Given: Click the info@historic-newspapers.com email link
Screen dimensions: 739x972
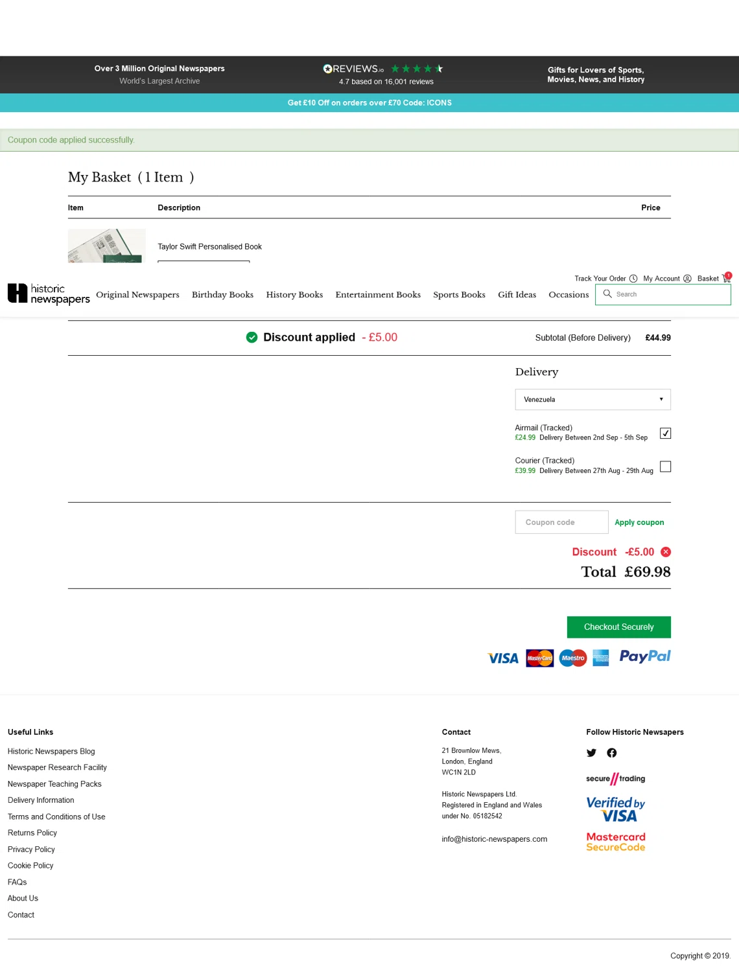Looking at the screenshot, I should [x=495, y=839].
